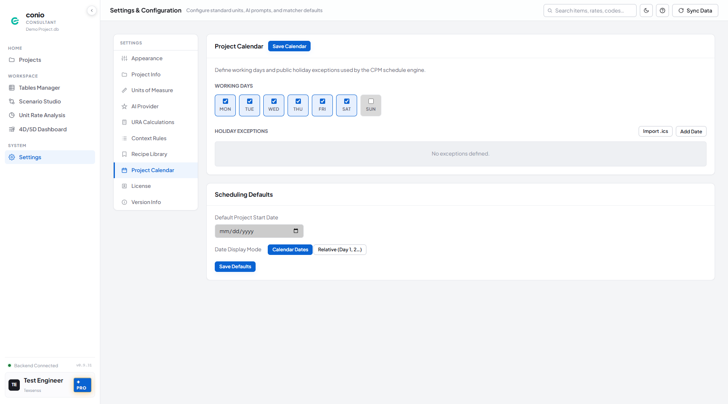
Task: Select the Project Calendar settings tab
Action: click(156, 170)
